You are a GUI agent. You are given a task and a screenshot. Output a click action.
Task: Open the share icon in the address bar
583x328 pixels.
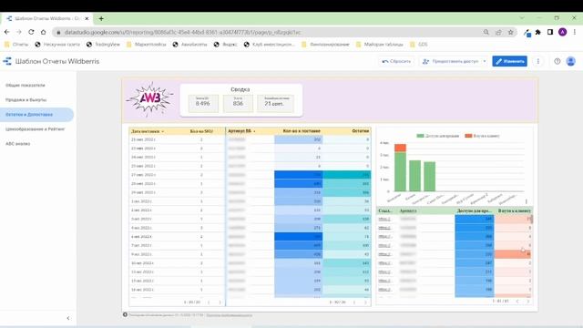coord(498,33)
